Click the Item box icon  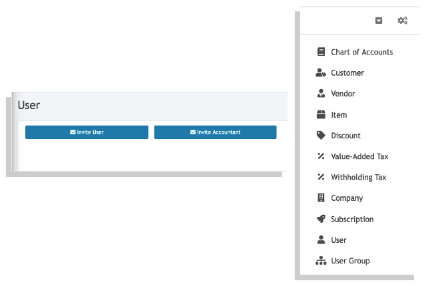(321, 114)
